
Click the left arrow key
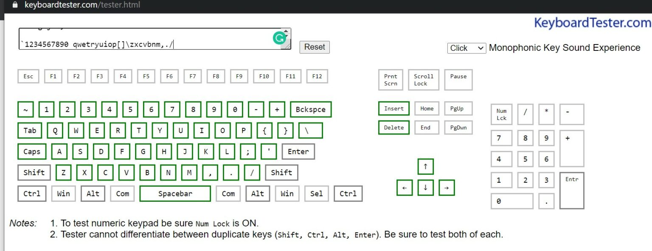pyautogui.click(x=405, y=187)
